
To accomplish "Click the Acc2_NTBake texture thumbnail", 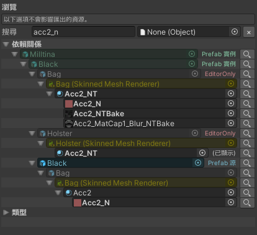I will 69,114.
